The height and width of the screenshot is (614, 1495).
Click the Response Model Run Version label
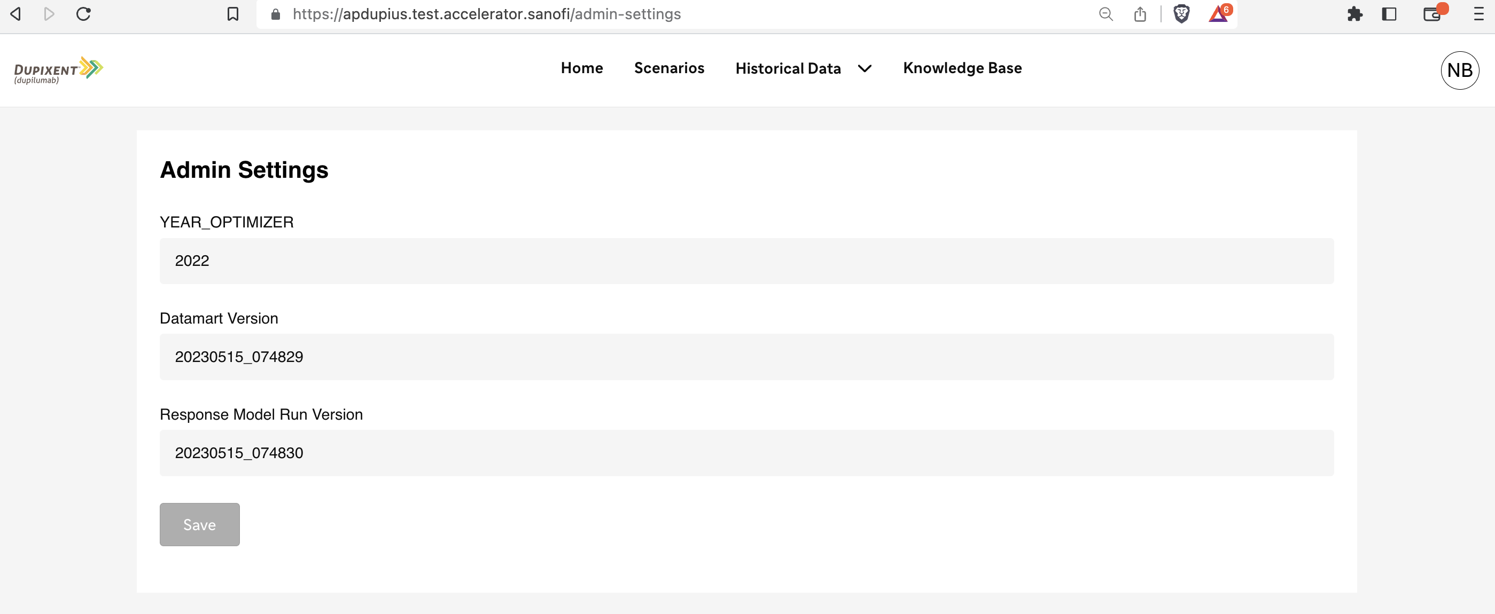point(261,414)
